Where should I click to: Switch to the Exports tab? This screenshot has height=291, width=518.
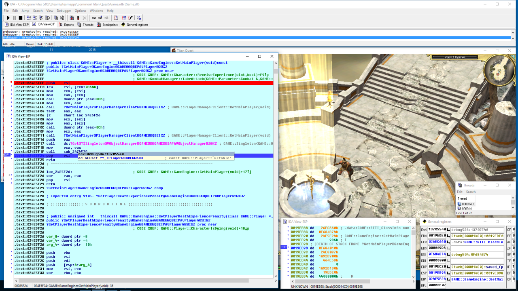click(66, 25)
